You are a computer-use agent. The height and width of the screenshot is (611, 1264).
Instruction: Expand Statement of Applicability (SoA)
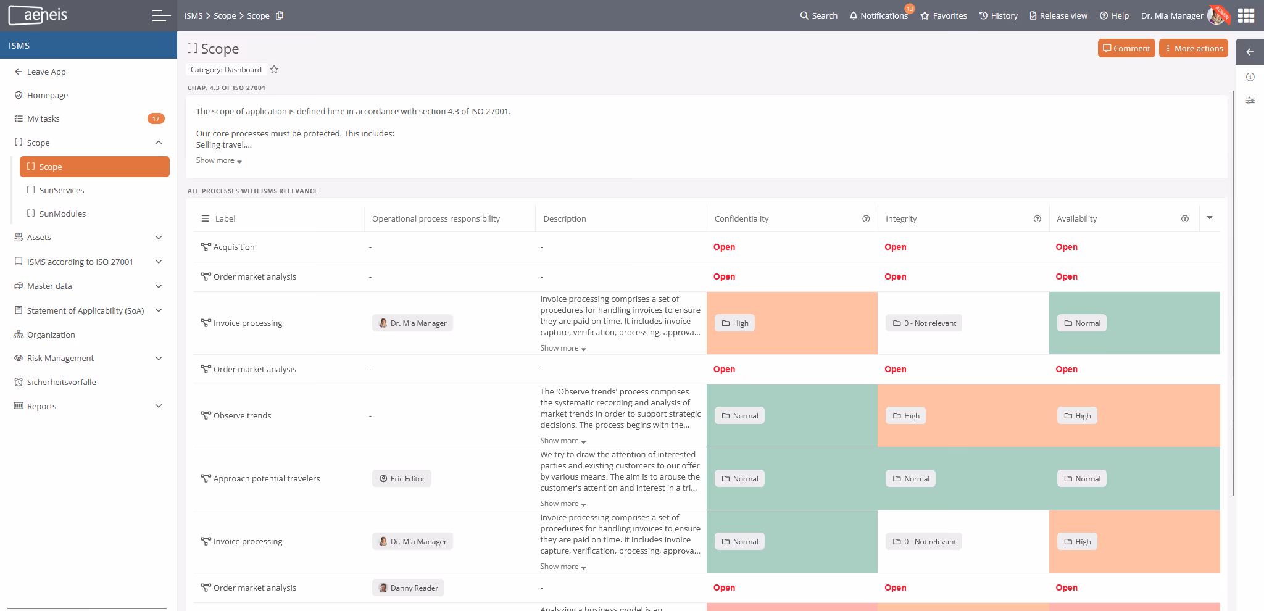pos(159,310)
